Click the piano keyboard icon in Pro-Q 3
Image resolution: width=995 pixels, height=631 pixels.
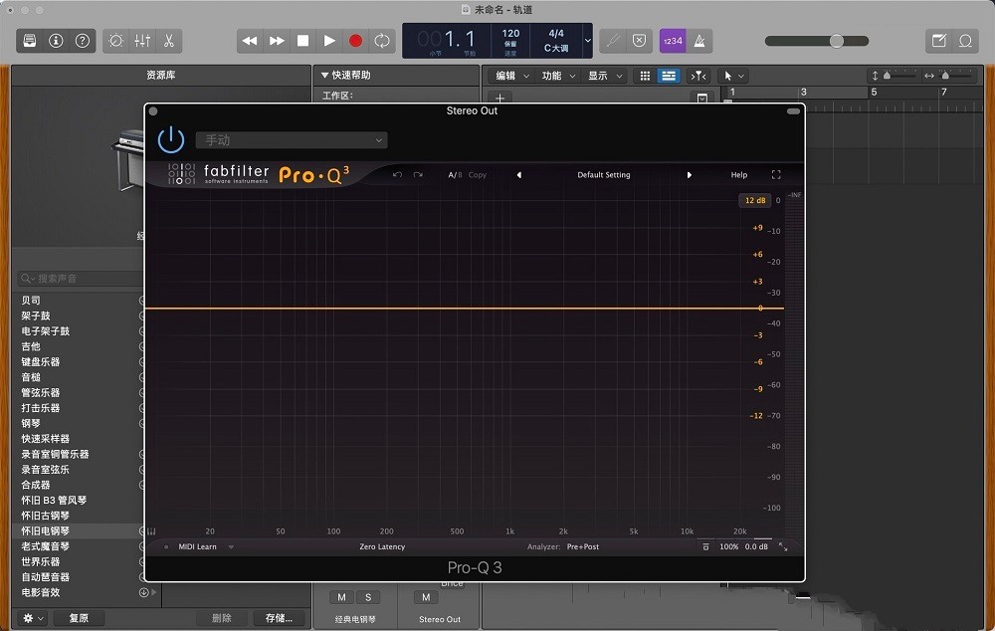[x=151, y=531]
